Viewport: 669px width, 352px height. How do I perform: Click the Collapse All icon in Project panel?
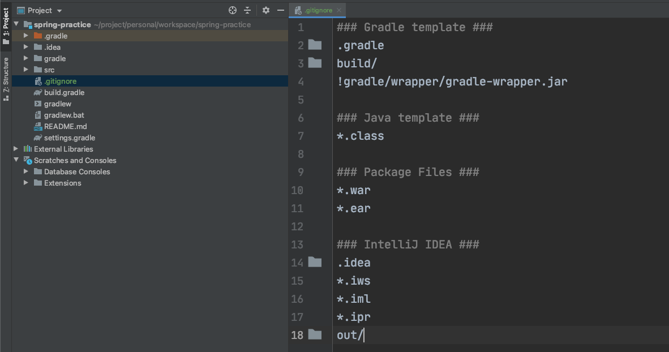pyautogui.click(x=247, y=10)
